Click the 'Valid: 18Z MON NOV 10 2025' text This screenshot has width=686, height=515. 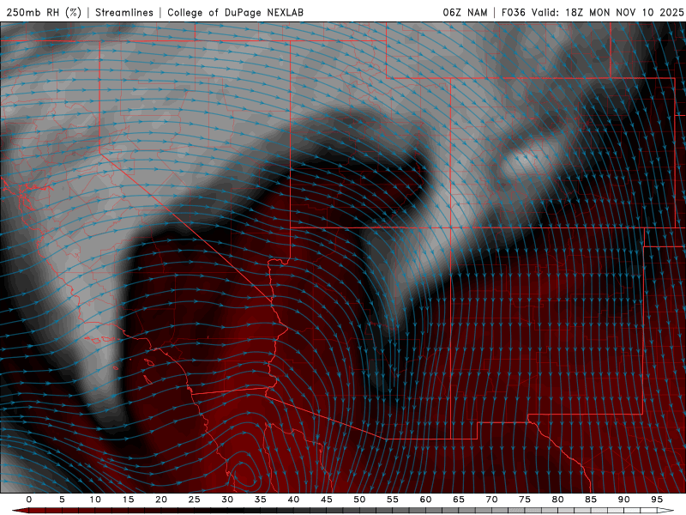tap(607, 12)
